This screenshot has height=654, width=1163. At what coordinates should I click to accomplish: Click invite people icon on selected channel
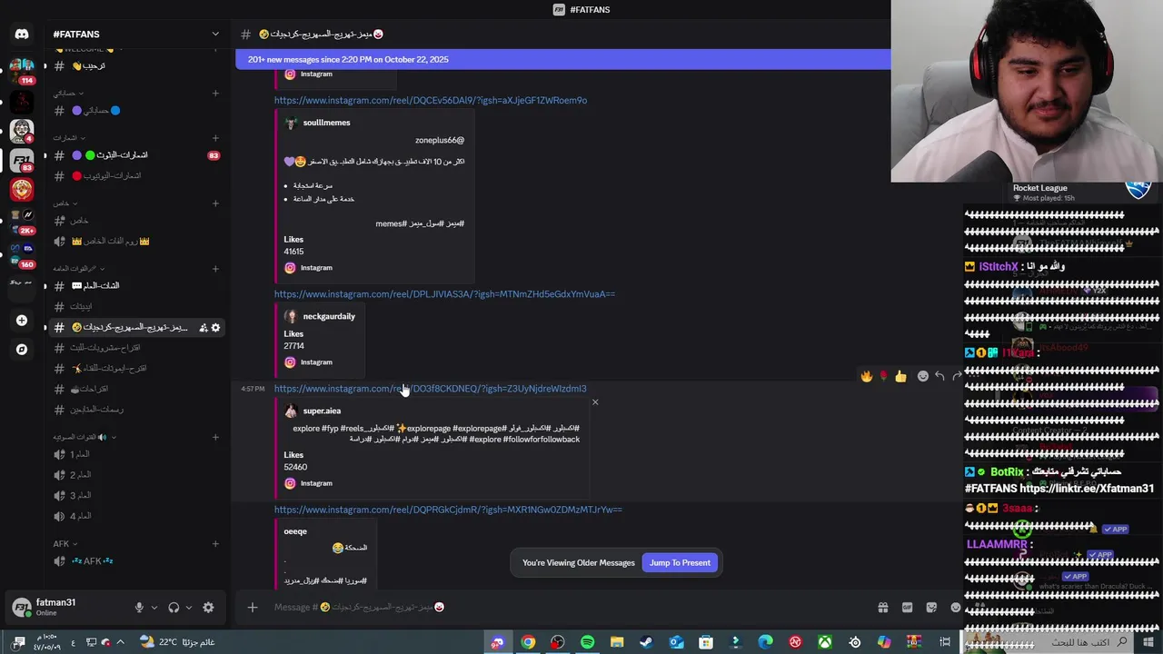pyautogui.click(x=204, y=327)
